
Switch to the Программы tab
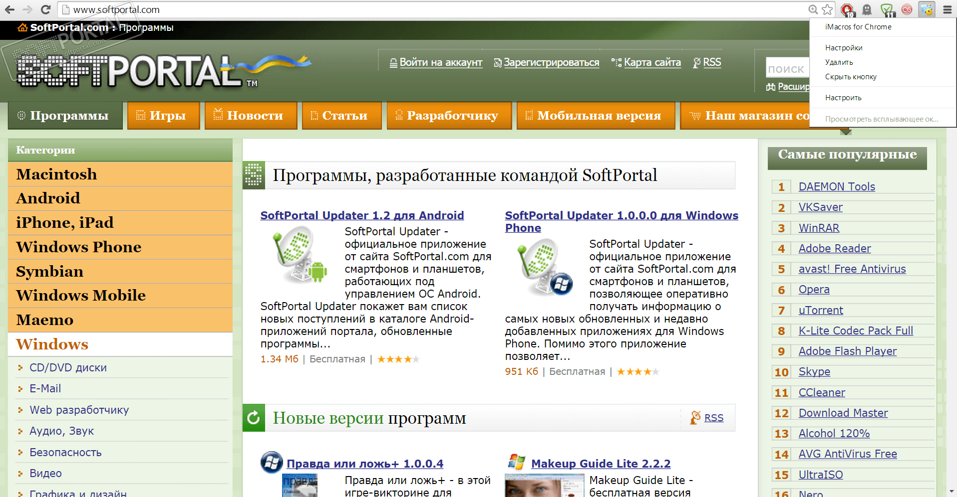pyautogui.click(x=65, y=116)
